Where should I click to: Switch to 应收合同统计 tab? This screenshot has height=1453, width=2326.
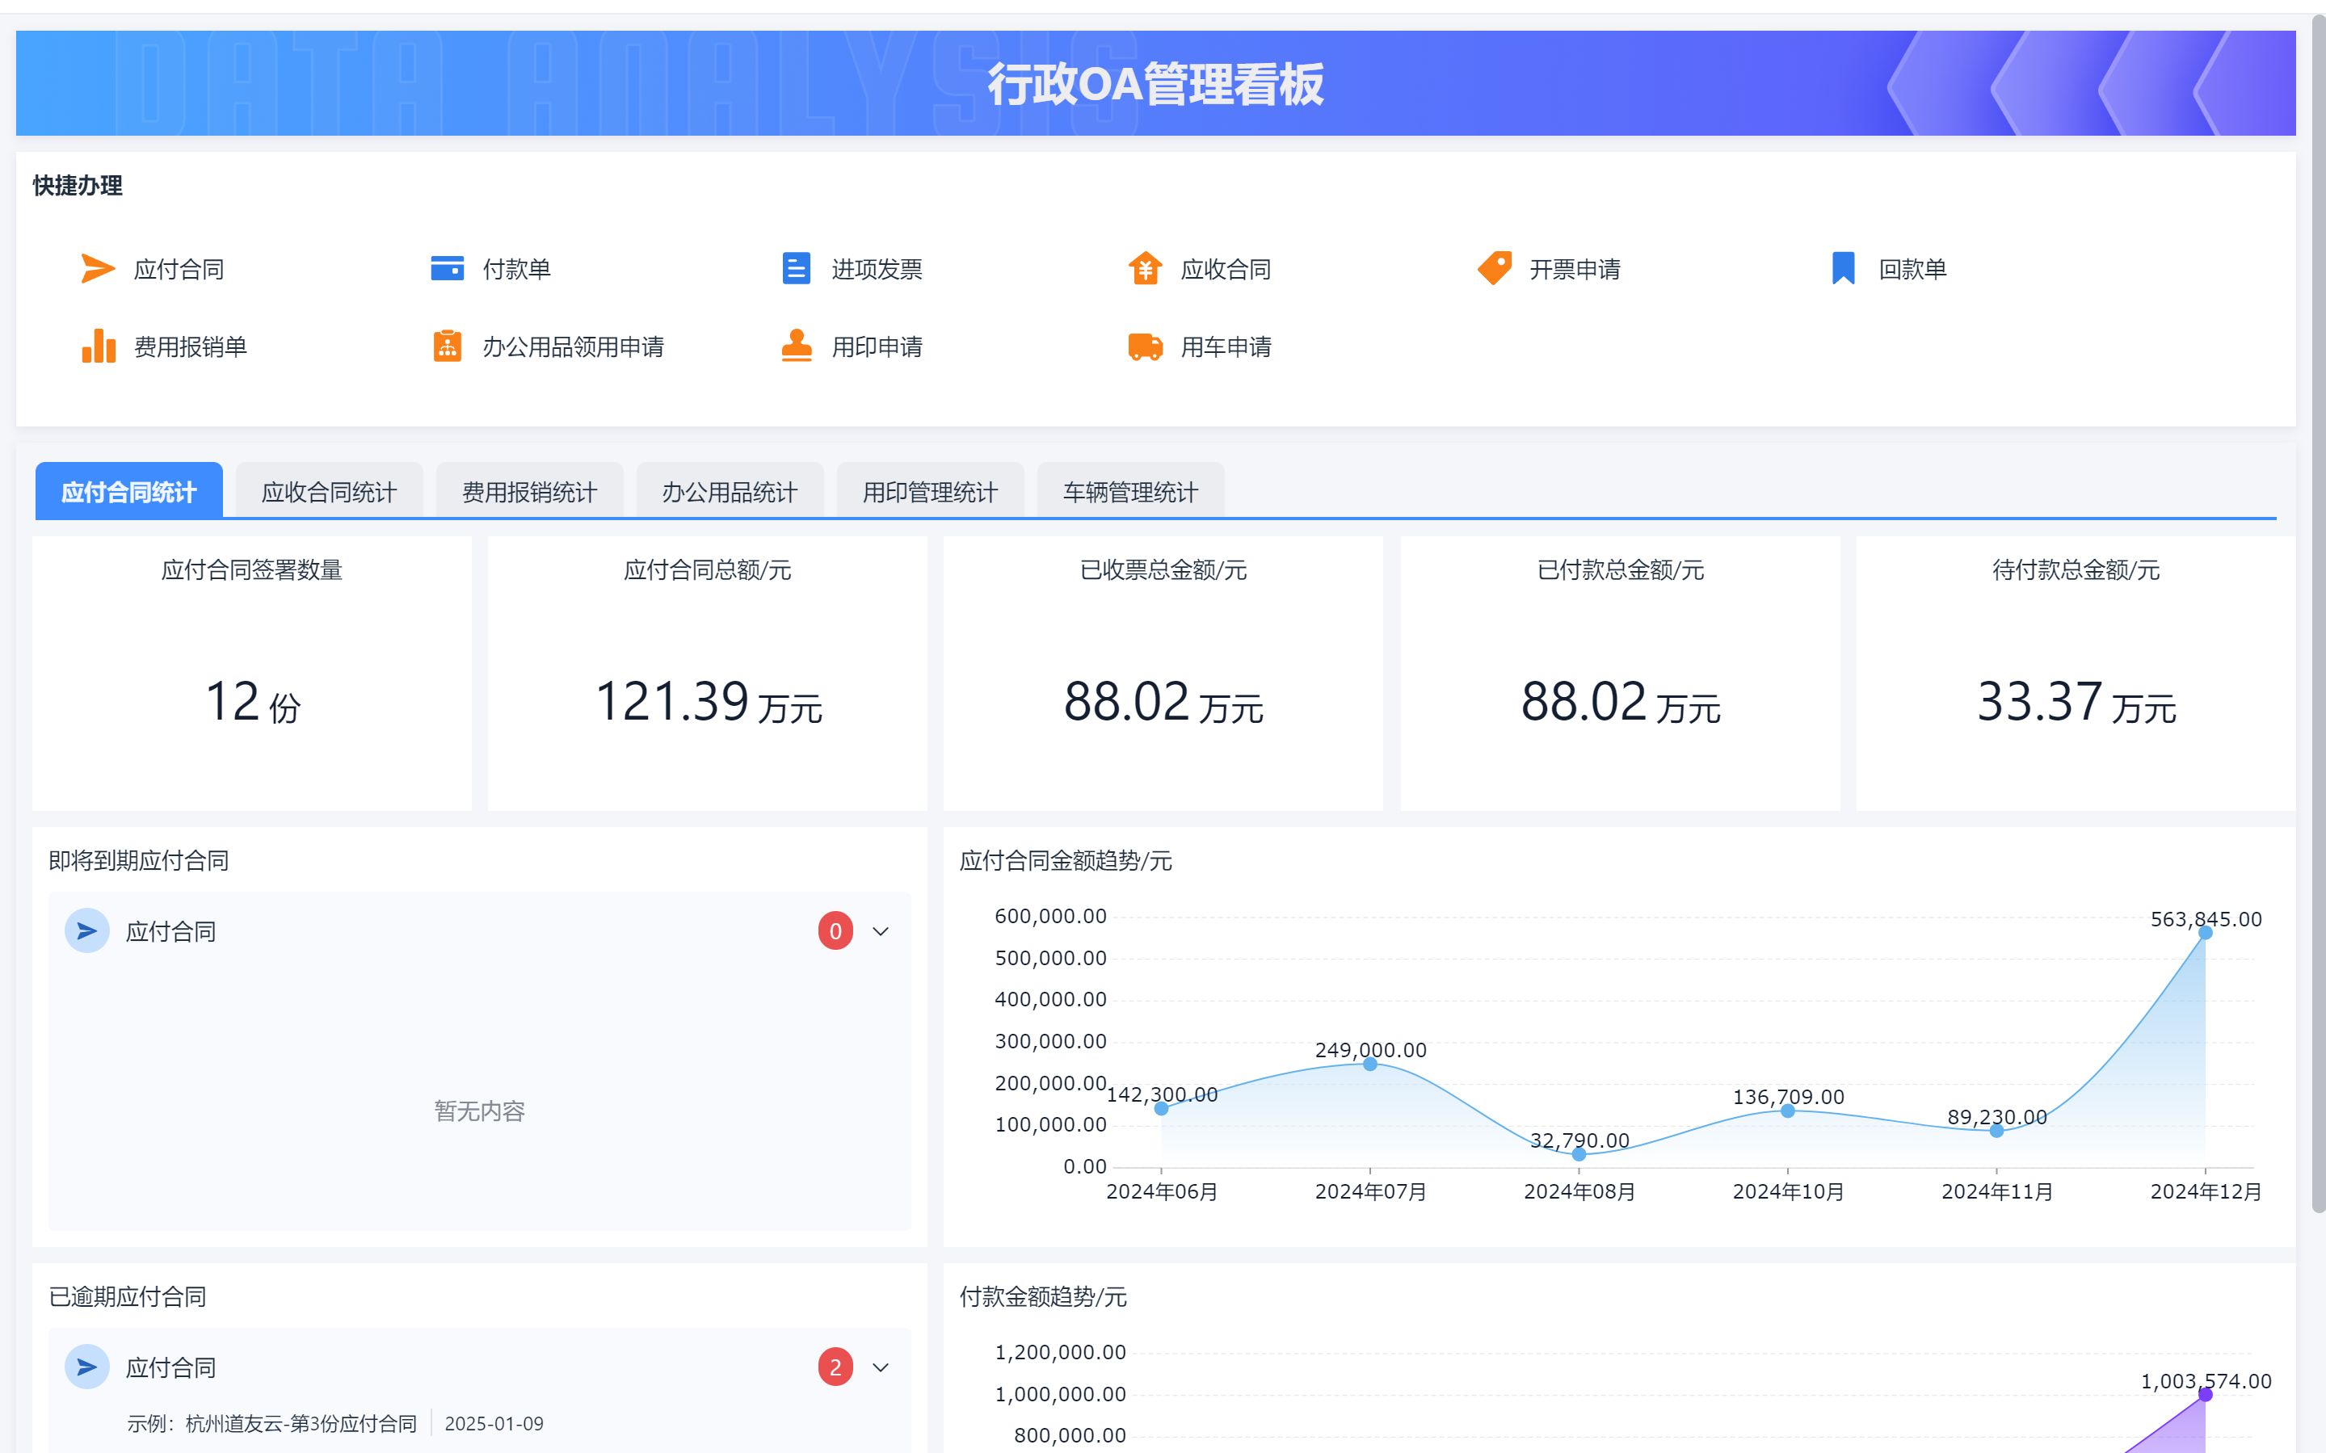coord(329,492)
